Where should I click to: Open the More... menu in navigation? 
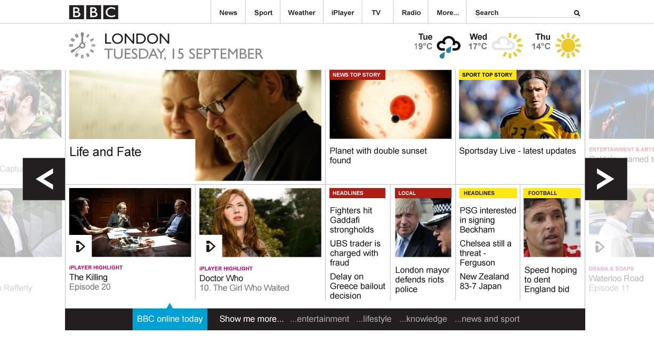(x=448, y=13)
